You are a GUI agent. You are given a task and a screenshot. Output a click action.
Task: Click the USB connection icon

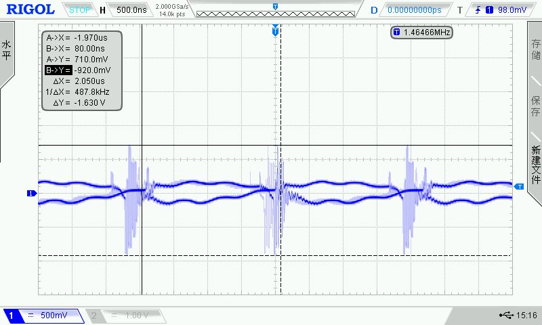(x=506, y=315)
